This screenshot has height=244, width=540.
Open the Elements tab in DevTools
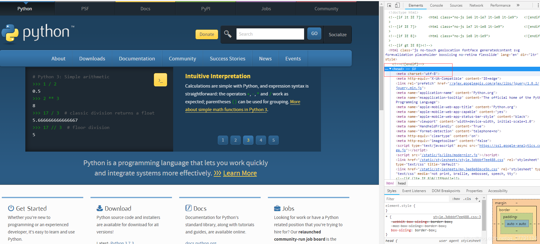[416, 5]
